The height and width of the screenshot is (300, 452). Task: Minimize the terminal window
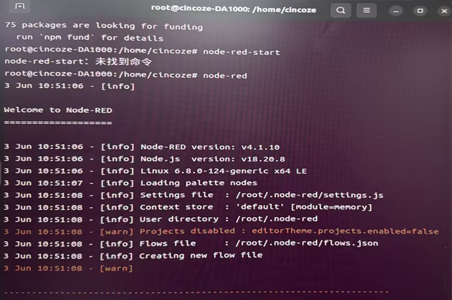pyautogui.click(x=396, y=11)
